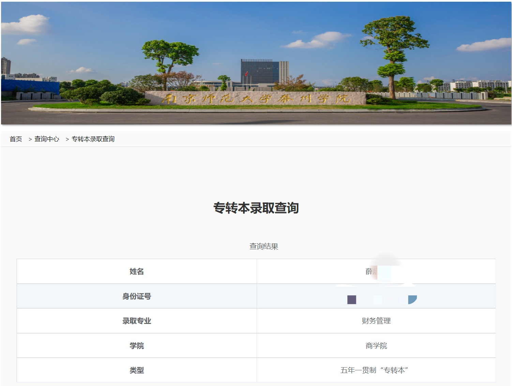Open the 首页 breadcrumb link
This screenshot has width=512, height=386.
(x=16, y=139)
